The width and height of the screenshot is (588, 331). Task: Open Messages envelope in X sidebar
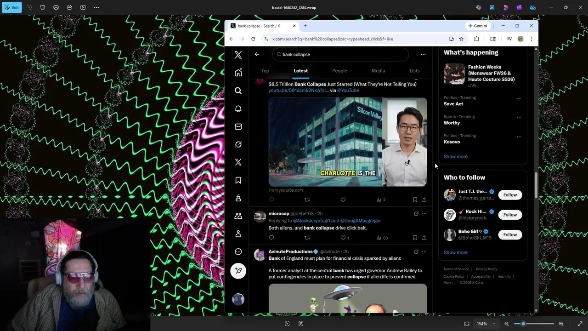click(238, 126)
